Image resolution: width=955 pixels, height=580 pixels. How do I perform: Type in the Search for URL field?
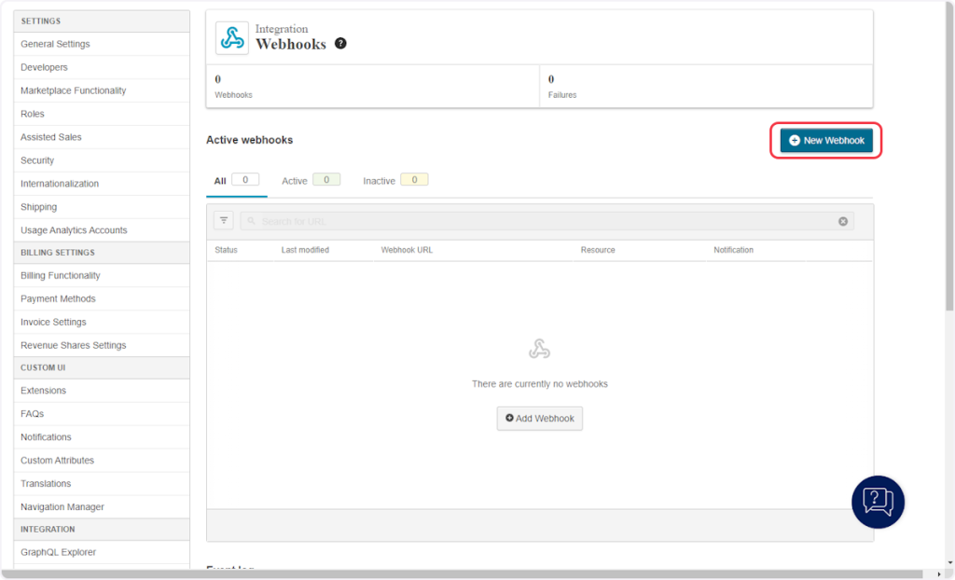pyautogui.click(x=541, y=222)
